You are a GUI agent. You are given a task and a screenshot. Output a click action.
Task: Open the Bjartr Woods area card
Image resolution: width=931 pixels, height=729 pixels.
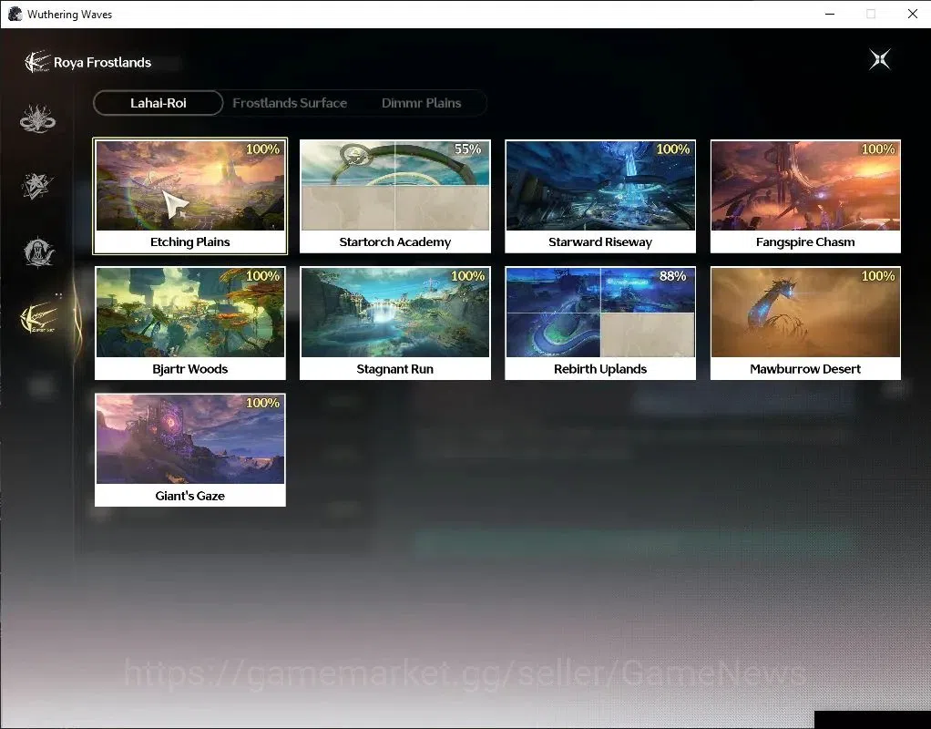[x=190, y=323]
